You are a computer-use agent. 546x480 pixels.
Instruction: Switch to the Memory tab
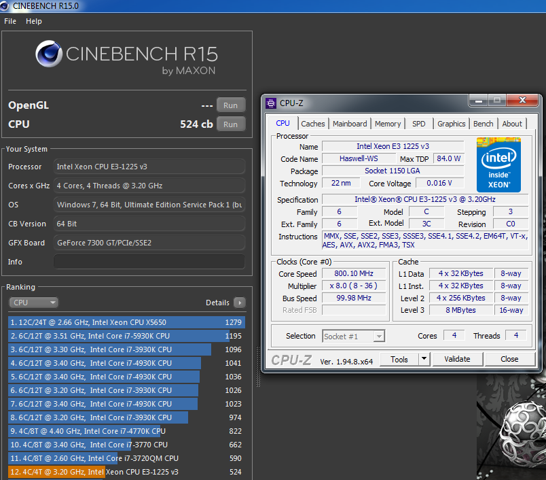tap(388, 124)
